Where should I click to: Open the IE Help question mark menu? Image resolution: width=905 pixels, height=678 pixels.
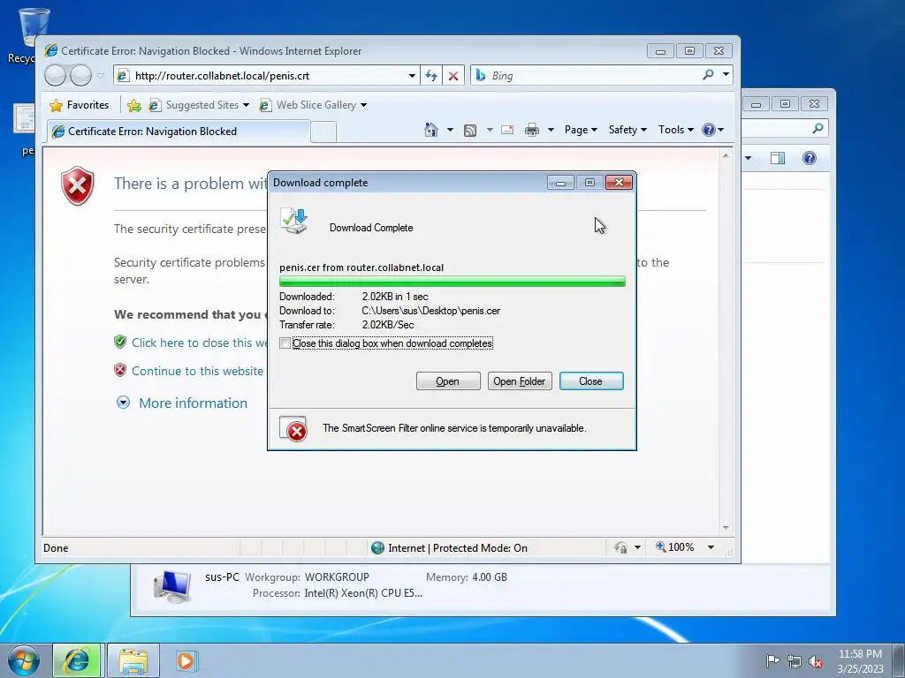coord(713,130)
